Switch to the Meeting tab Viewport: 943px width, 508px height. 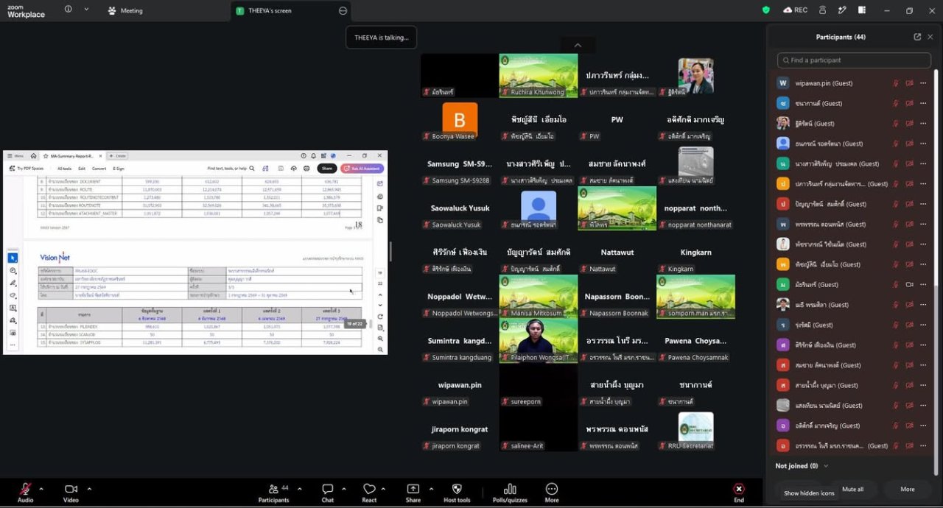click(125, 10)
